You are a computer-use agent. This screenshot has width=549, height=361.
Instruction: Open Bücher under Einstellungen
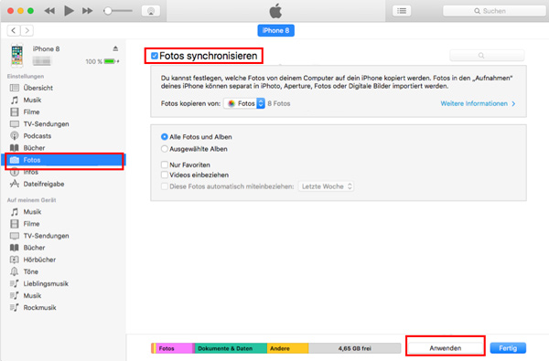(34, 148)
